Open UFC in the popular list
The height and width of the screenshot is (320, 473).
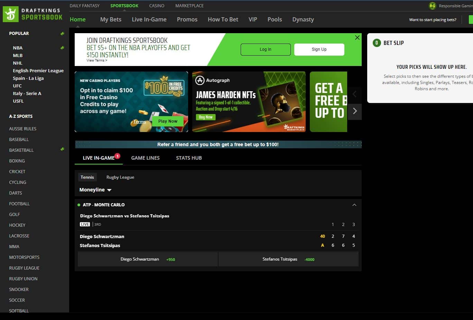tap(17, 86)
